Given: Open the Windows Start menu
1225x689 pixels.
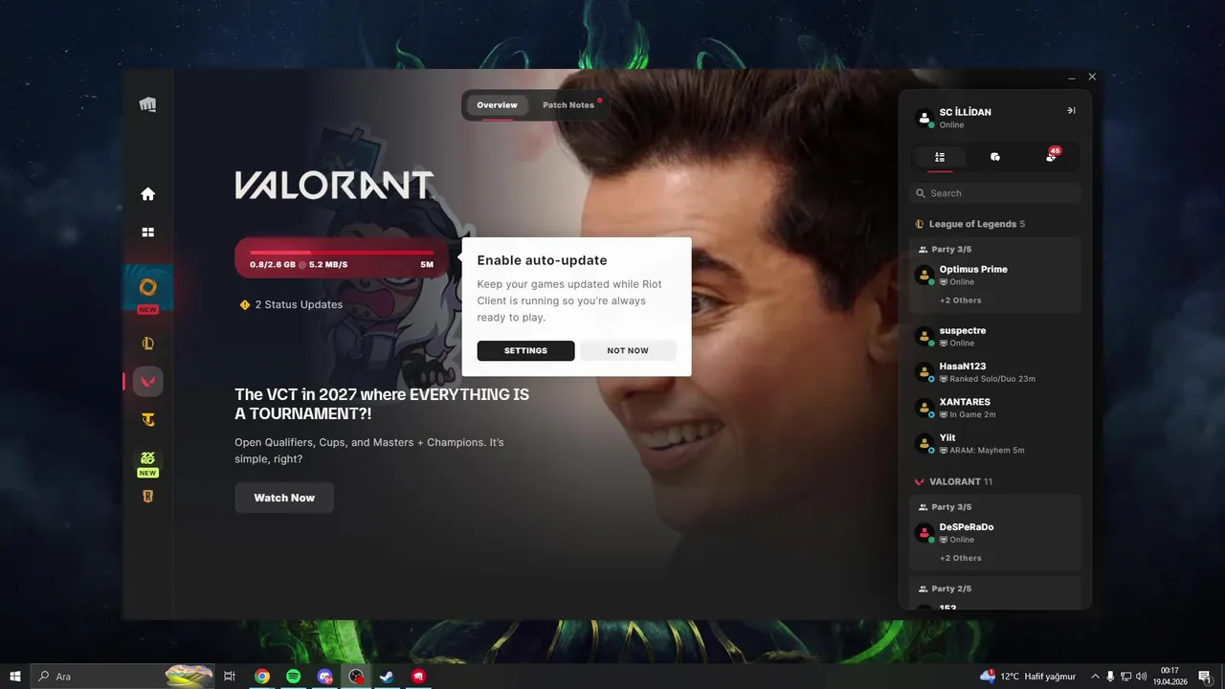Looking at the screenshot, I should pyautogui.click(x=15, y=676).
